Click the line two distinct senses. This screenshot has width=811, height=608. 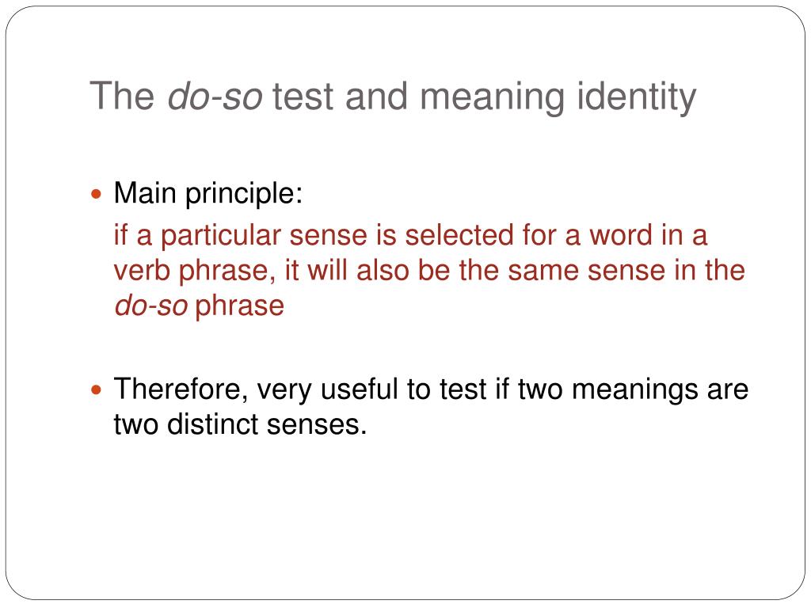click(x=240, y=424)
